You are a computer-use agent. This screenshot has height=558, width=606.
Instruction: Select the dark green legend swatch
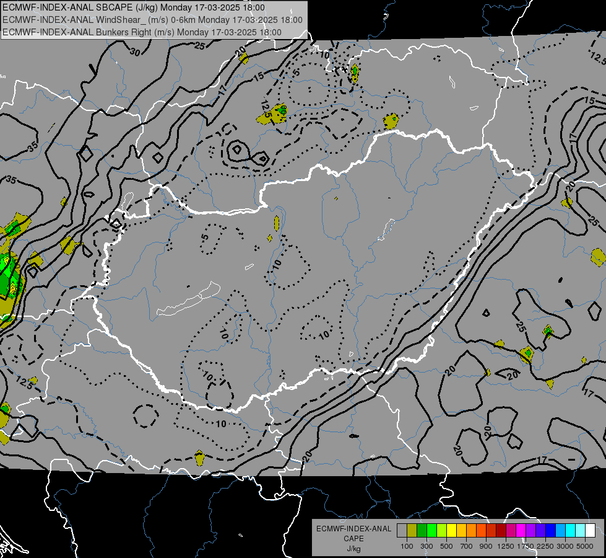422,530
